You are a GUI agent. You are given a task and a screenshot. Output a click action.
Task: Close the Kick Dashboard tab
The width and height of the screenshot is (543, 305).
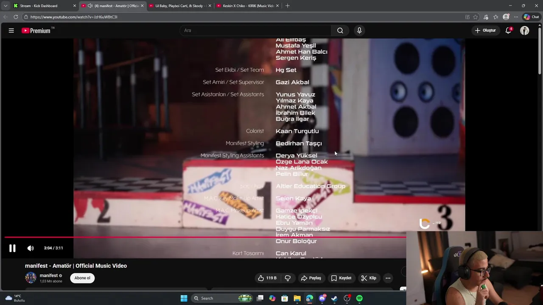(x=75, y=6)
